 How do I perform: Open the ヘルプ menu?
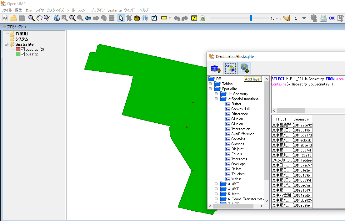[x=144, y=10]
